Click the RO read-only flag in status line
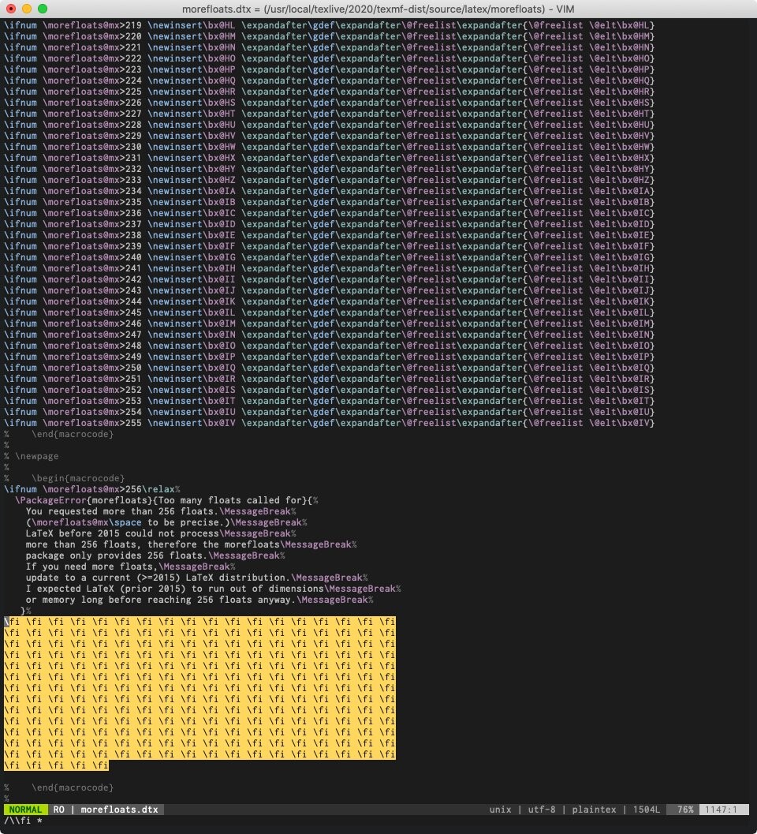Screen dimensions: 757x834 (x=59, y=810)
